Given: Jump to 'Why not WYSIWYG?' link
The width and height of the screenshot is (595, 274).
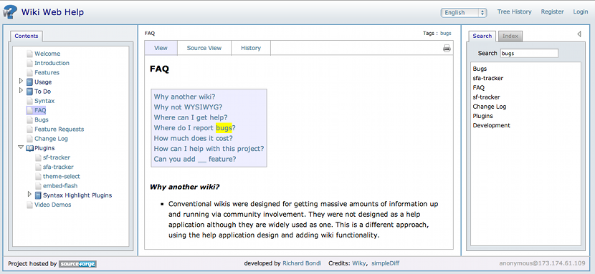Looking at the screenshot, I should [189, 107].
